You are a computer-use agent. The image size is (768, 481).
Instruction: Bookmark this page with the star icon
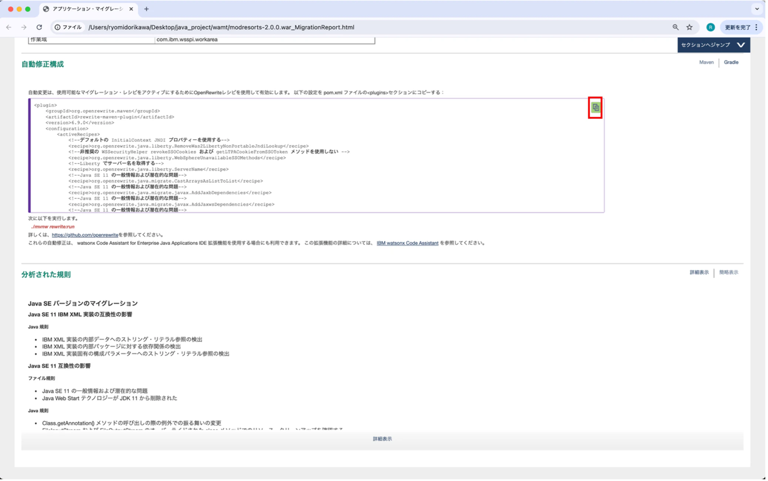point(690,27)
